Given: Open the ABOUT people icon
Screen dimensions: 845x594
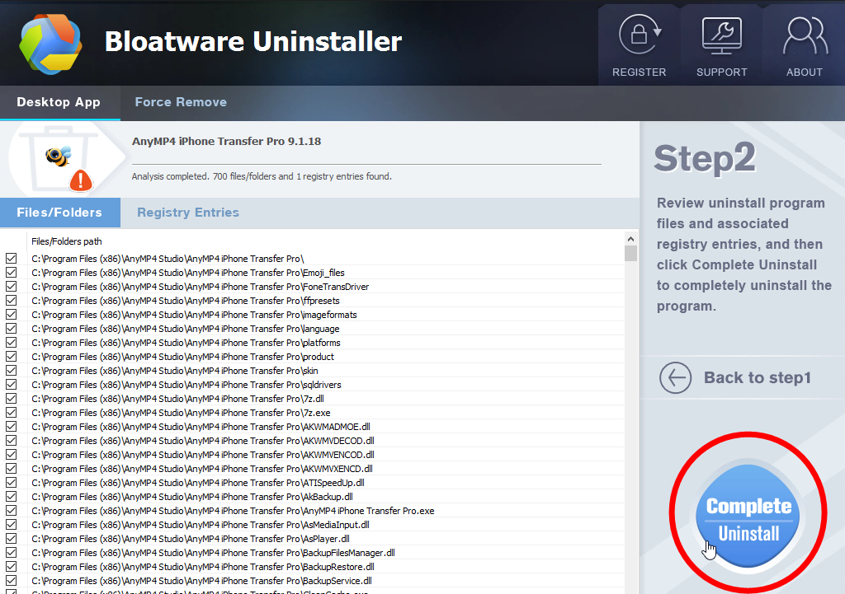Looking at the screenshot, I should pos(805,35).
